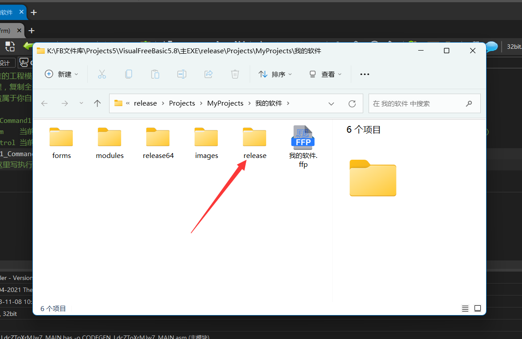522x339 pixels.
Task: Navigate to Projects in breadcrumb path
Action: (x=182, y=103)
